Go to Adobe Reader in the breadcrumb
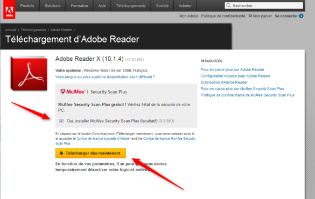Image resolution: width=315 pixels, height=199 pixels. pyautogui.click(x=61, y=30)
